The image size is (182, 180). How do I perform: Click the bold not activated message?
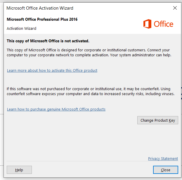48,41
